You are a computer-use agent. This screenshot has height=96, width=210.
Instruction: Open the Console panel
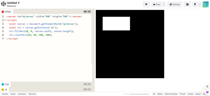tap(5, 94)
